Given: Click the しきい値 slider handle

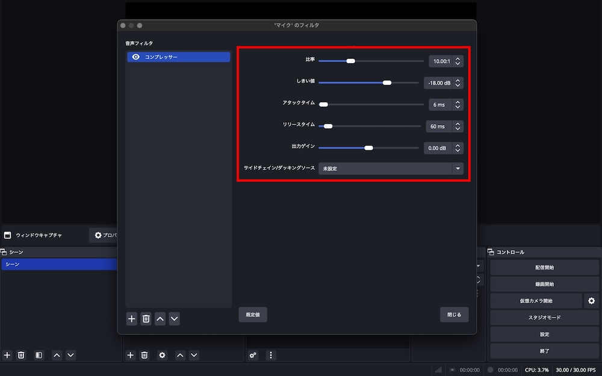Looking at the screenshot, I should [387, 83].
